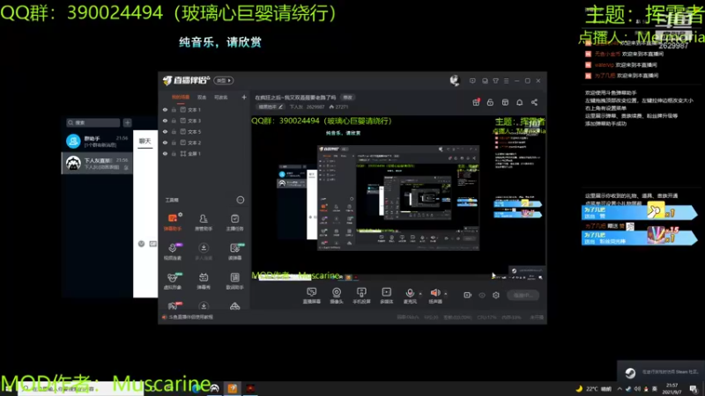The width and height of the screenshot is (705, 396).
Task: Open the settings gear in streaming toolbar
Action: (496, 295)
